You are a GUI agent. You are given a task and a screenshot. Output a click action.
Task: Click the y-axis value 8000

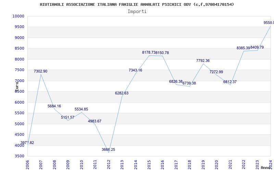(19, 59)
